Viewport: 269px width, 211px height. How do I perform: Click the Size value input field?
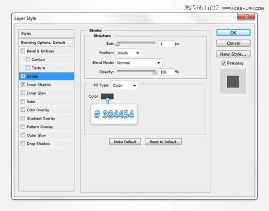tap(166, 44)
